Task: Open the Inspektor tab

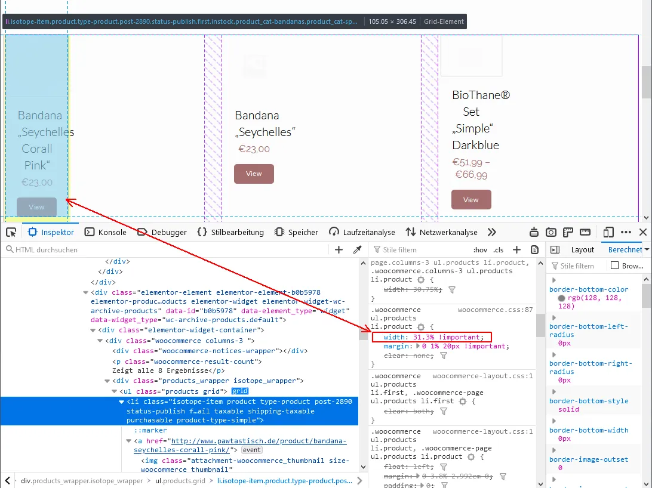Action: point(51,232)
